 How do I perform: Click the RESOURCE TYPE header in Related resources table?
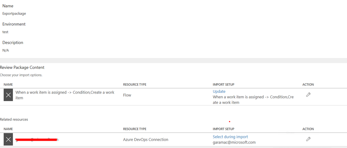tap(134, 129)
